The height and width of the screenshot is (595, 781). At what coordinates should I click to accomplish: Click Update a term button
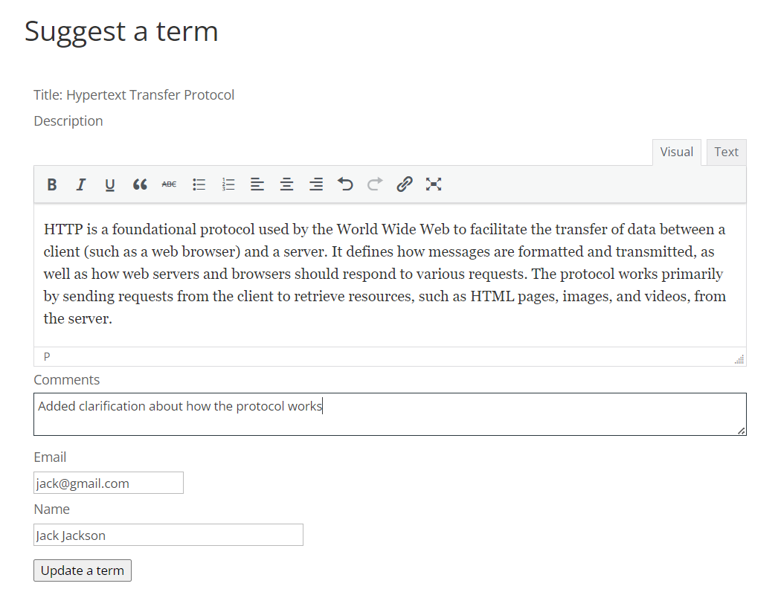[x=83, y=570]
